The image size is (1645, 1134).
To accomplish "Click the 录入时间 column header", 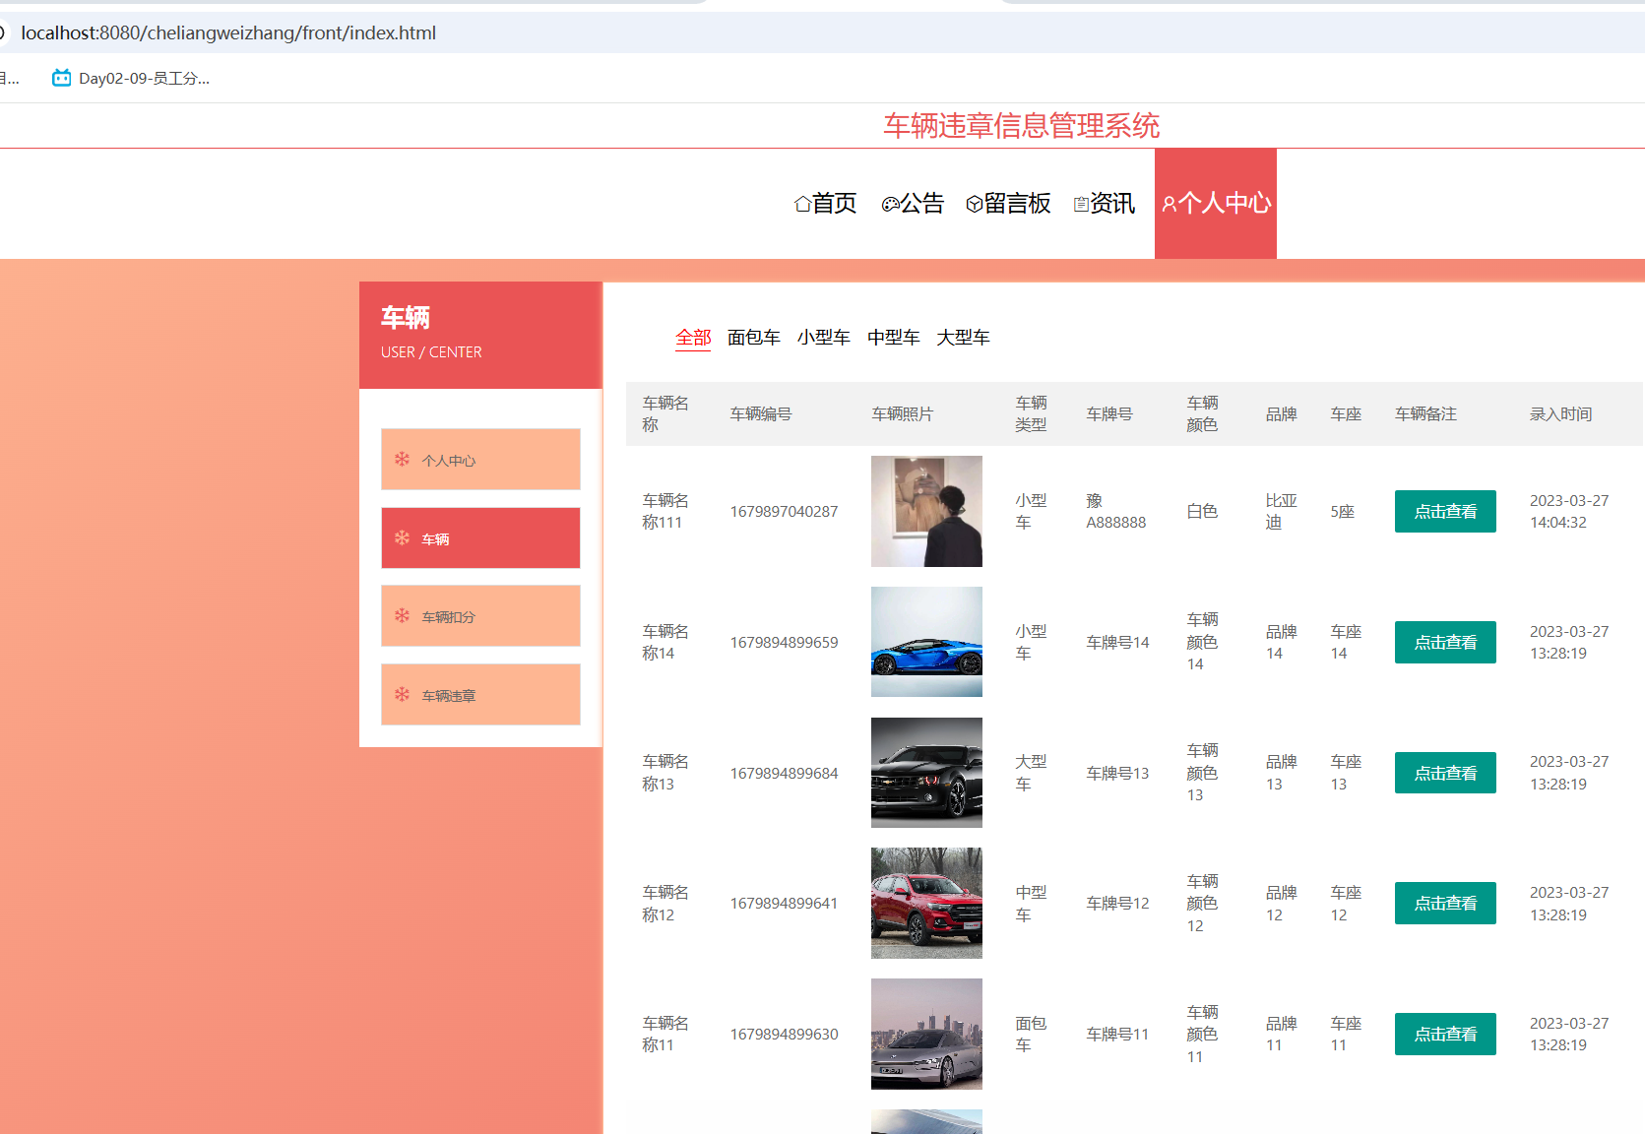I will pos(1560,414).
